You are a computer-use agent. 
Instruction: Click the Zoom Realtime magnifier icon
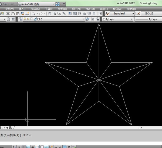[55, 13]
